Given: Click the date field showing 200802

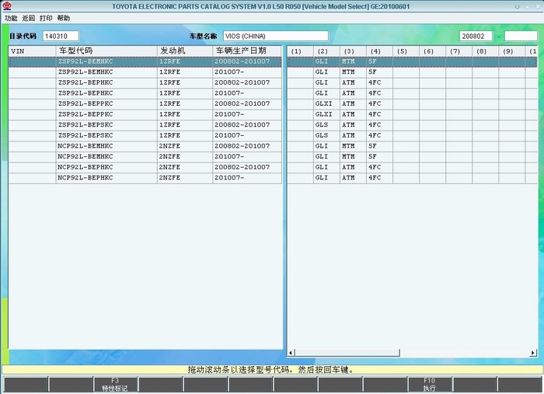Looking at the screenshot, I should [x=476, y=36].
